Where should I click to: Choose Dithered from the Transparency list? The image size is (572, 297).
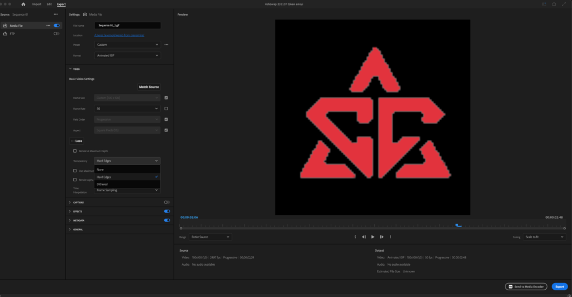click(102, 184)
